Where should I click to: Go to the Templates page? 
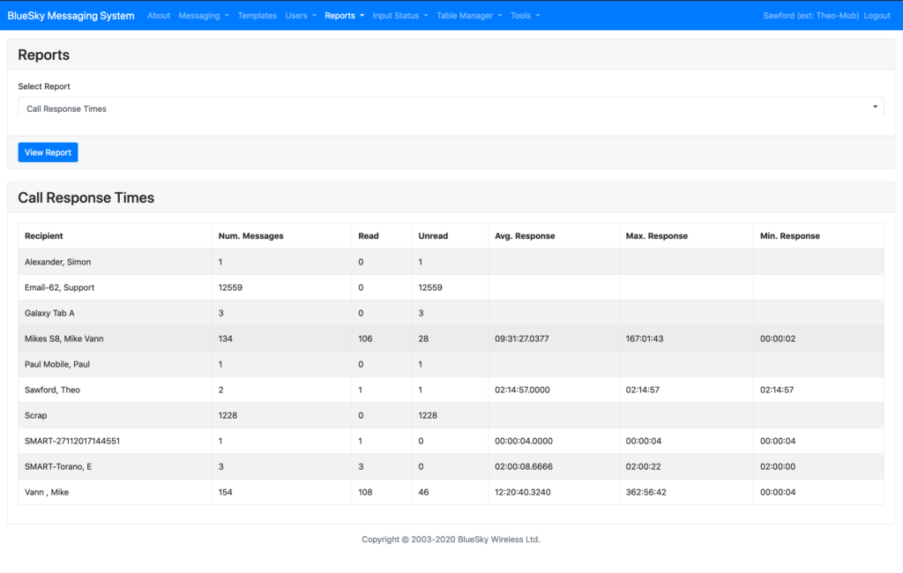[257, 16]
